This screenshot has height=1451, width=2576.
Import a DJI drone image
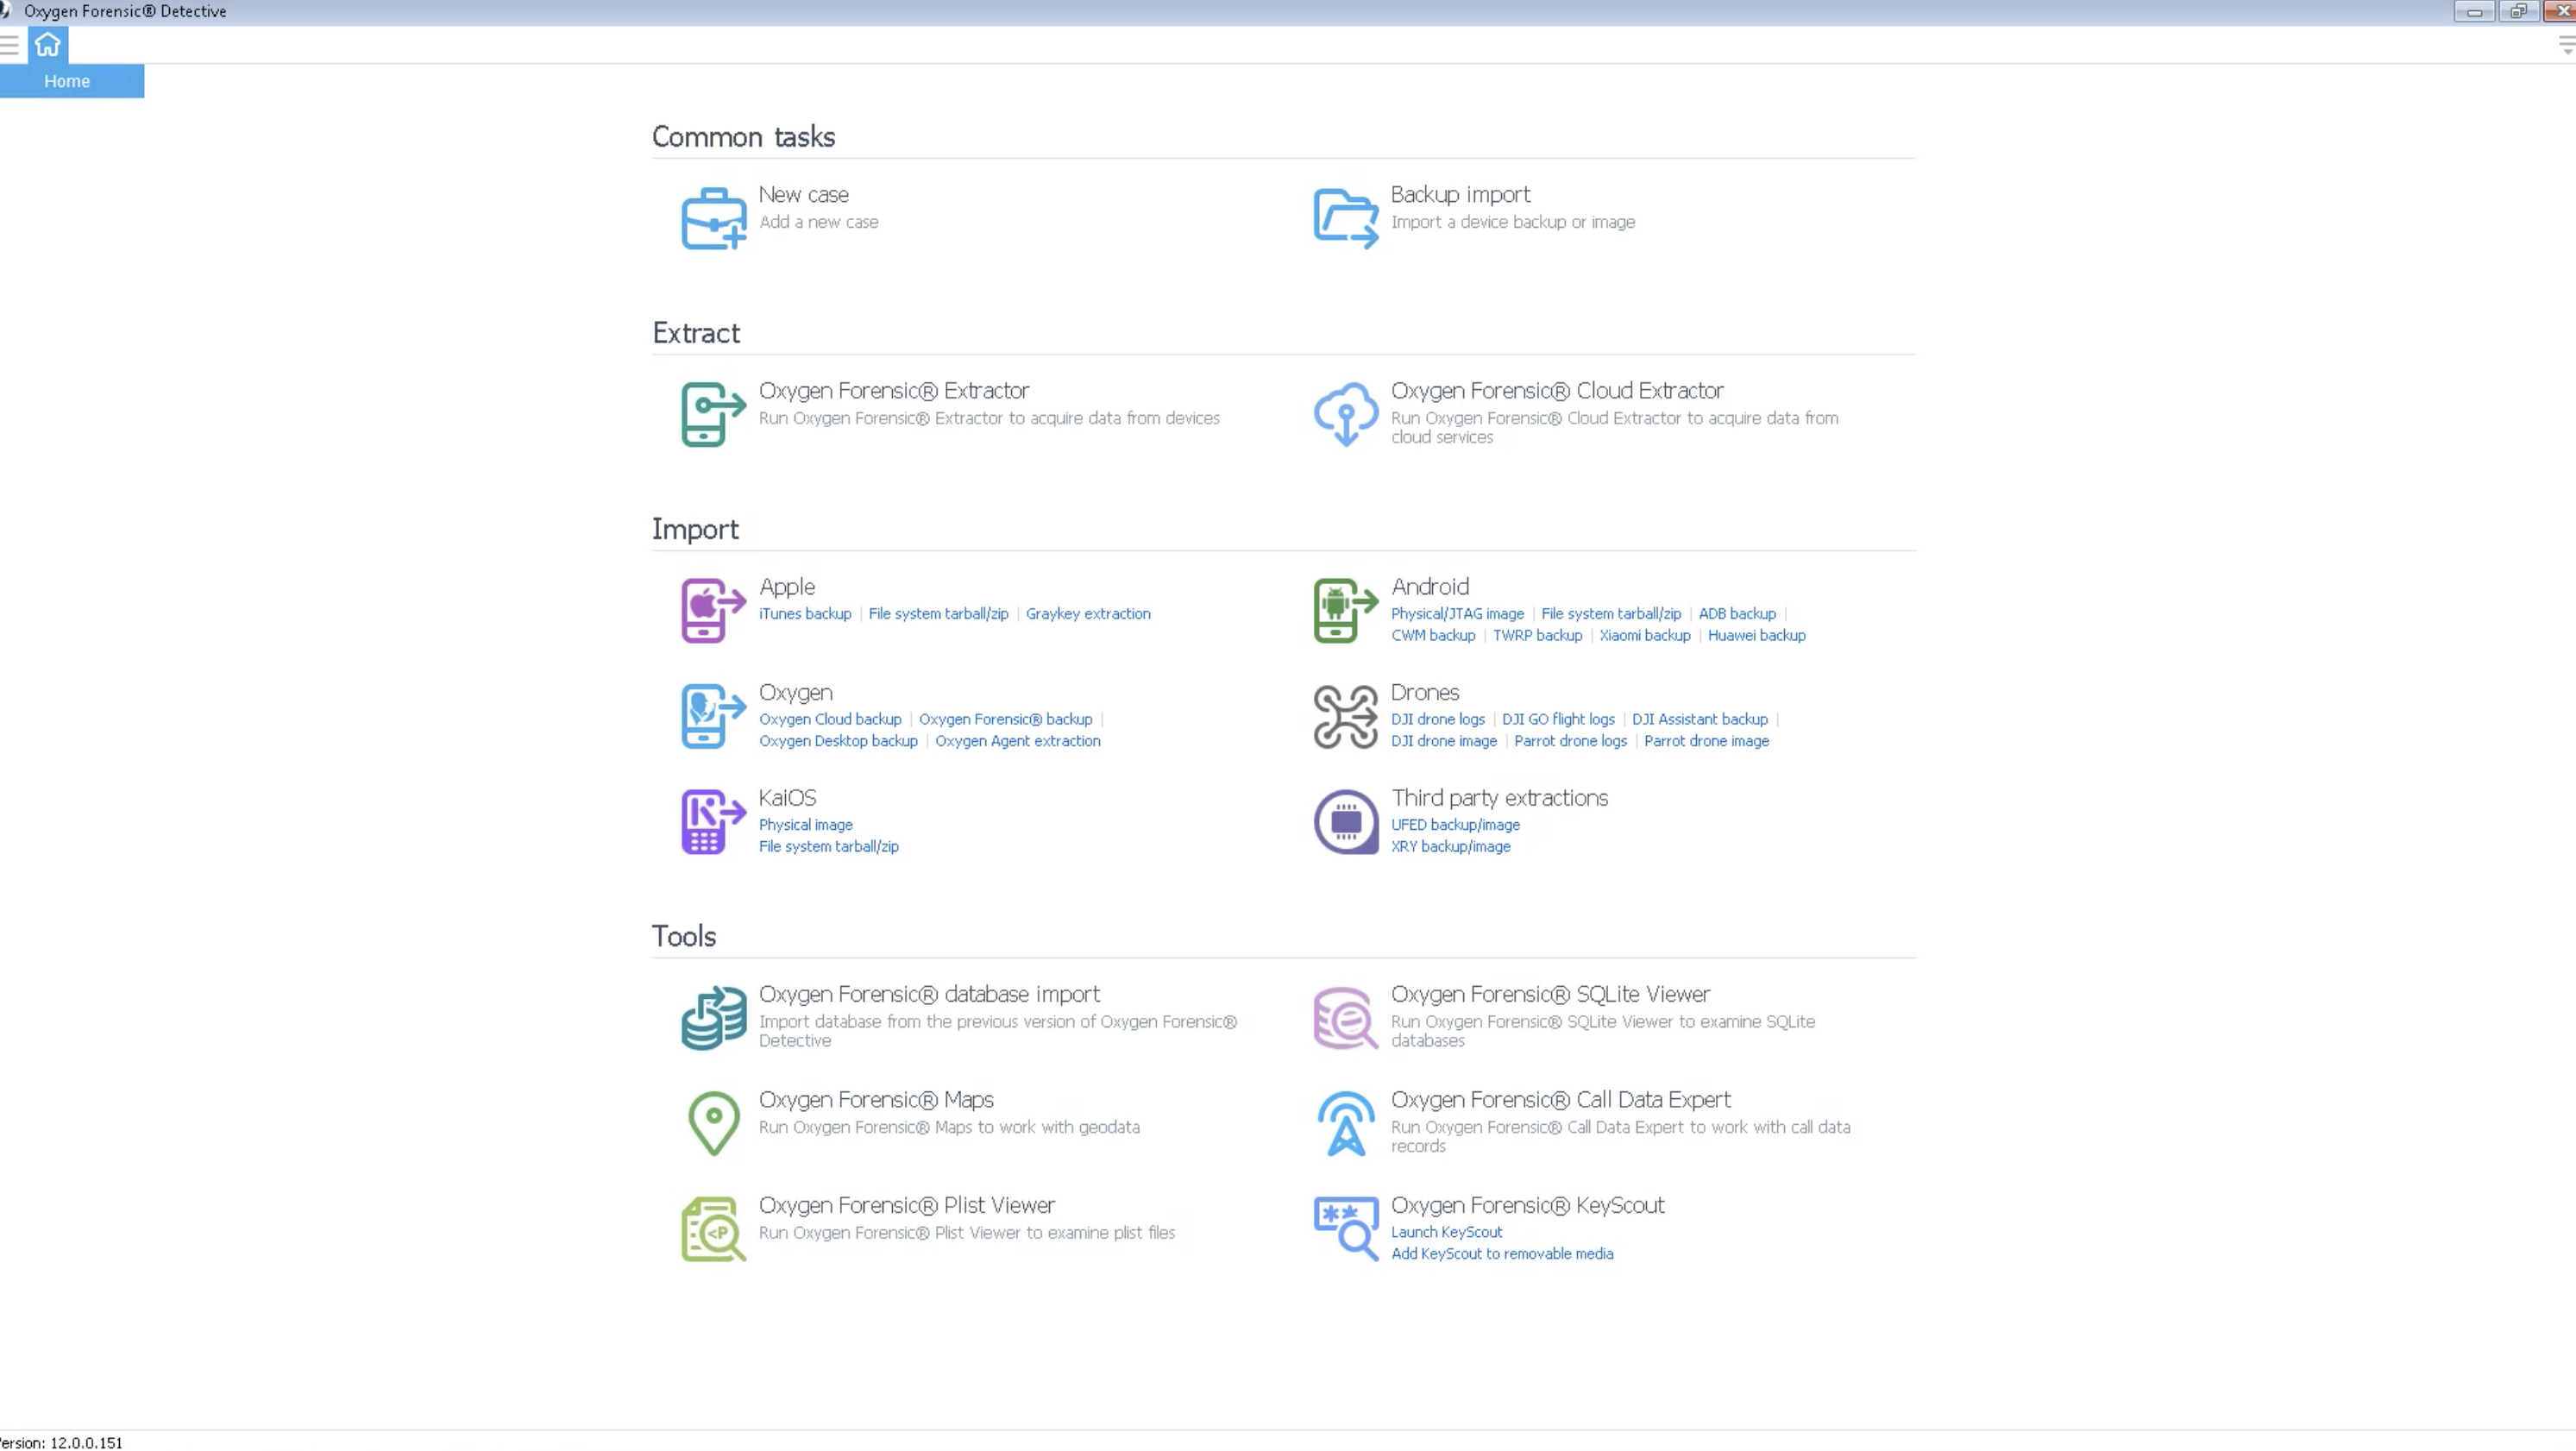point(1443,741)
